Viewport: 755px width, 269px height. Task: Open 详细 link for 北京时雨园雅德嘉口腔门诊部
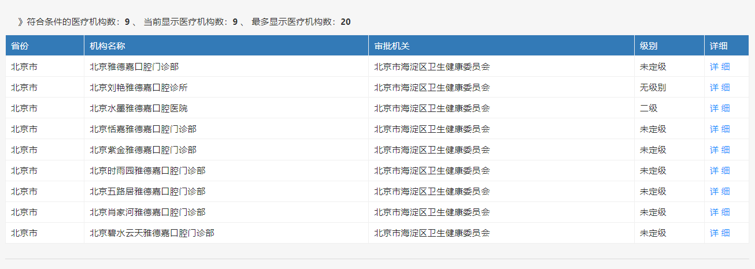[720, 170]
